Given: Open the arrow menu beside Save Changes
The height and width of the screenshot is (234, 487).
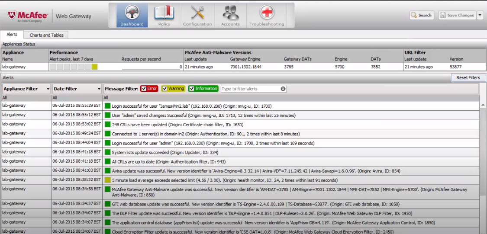Looking at the screenshot, I should [480, 15].
